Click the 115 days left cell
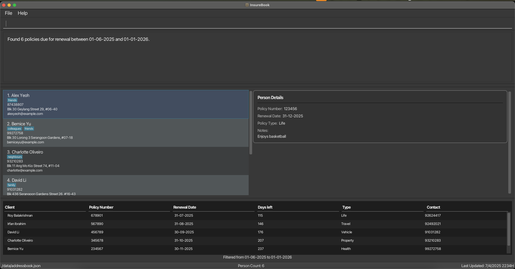Screen dimensions: 515x269 point(260,216)
